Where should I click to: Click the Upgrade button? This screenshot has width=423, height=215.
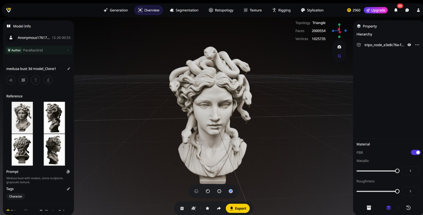pyautogui.click(x=376, y=10)
